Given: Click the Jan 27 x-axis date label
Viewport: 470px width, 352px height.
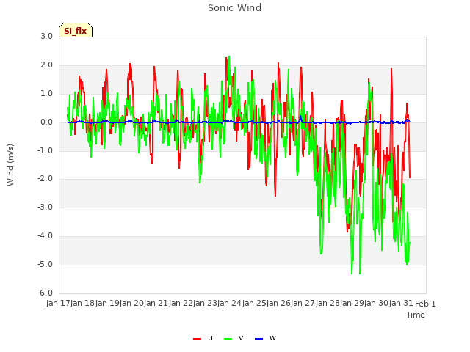Looking at the screenshot, I should point(303,304).
